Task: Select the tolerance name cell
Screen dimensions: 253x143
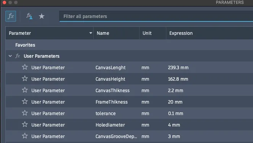Action: point(105,113)
